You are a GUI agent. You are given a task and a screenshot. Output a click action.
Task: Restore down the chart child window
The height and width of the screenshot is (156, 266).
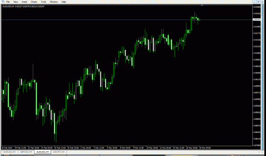(x=258, y=2)
